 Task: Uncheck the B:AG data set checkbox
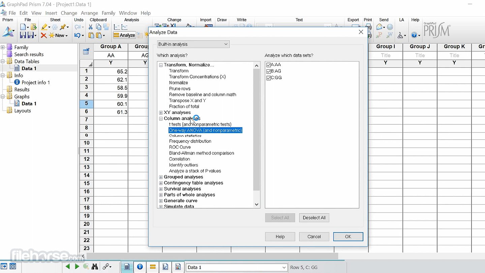[x=269, y=71]
